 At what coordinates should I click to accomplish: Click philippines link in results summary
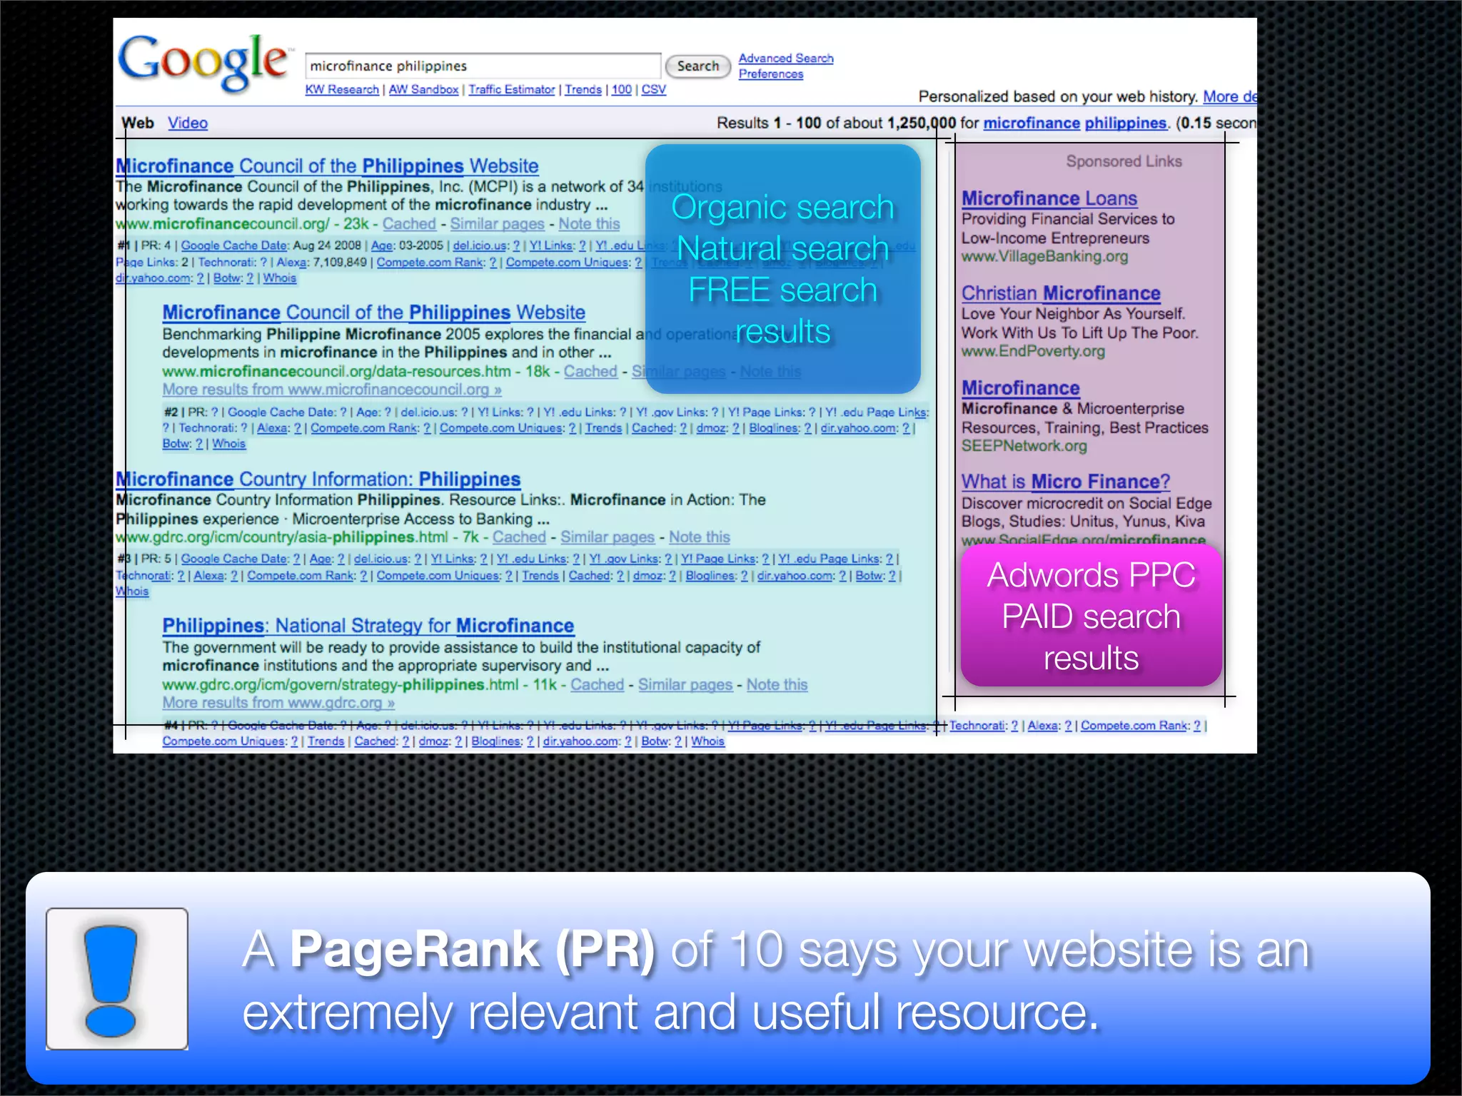[1126, 123]
